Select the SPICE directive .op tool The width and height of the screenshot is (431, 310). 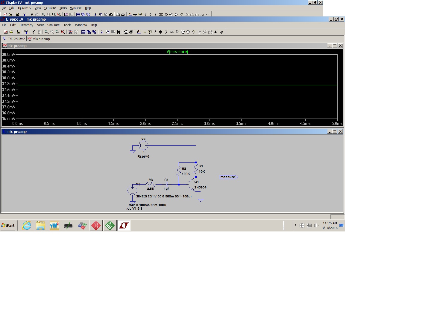coord(221,32)
